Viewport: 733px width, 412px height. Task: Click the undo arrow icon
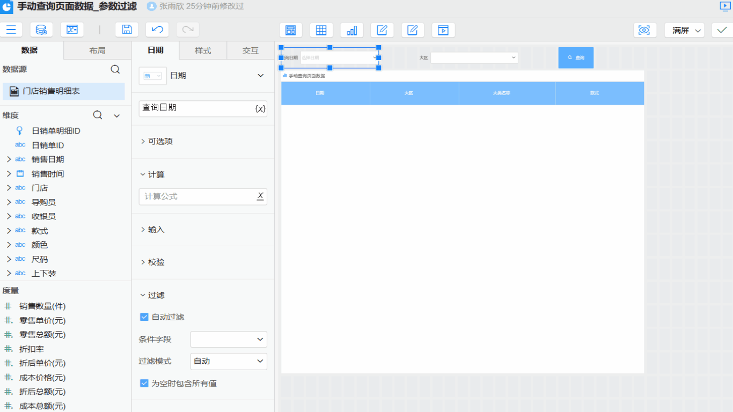157,30
